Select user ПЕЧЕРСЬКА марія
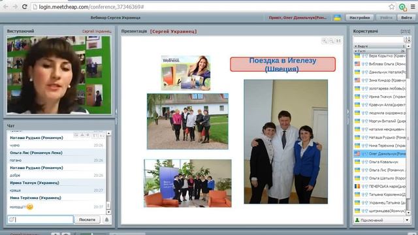The height and width of the screenshot is (235, 418). coord(379,187)
